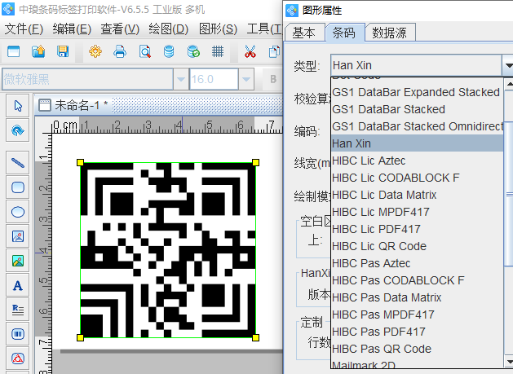
Task: Select the text A tool
Action: tap(18, 285)
